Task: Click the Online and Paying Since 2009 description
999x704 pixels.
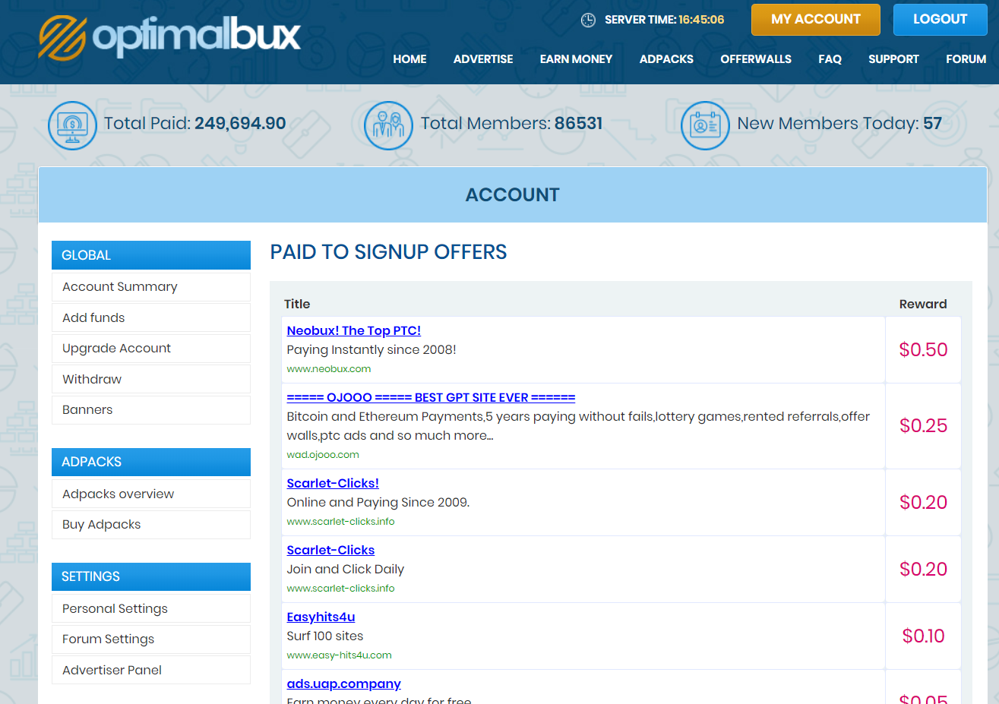Action: coord(378,503)
